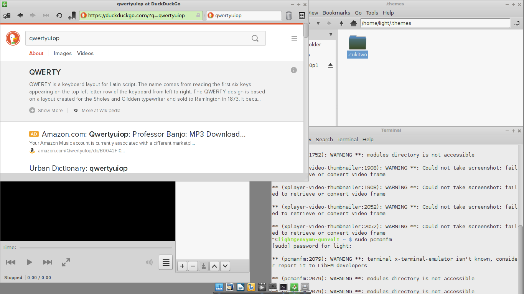Click the go arrow next to path bar
Image resolution: width=524 pixels, height=294 pixels.
tap(517, 23)
